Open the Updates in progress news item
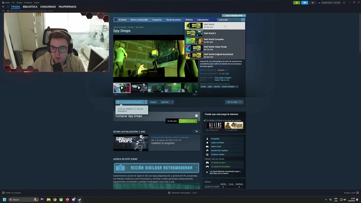 coord(157,143)
